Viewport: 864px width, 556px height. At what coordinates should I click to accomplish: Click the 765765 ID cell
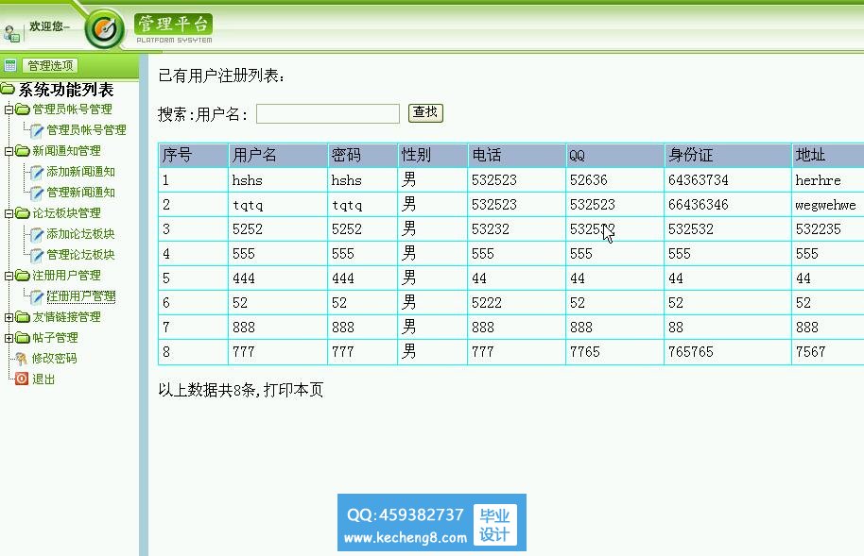728,352
